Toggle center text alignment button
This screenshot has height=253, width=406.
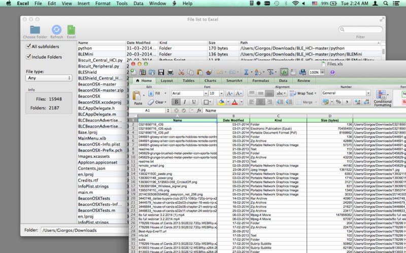pyautogui.click(x=260, y=102)
